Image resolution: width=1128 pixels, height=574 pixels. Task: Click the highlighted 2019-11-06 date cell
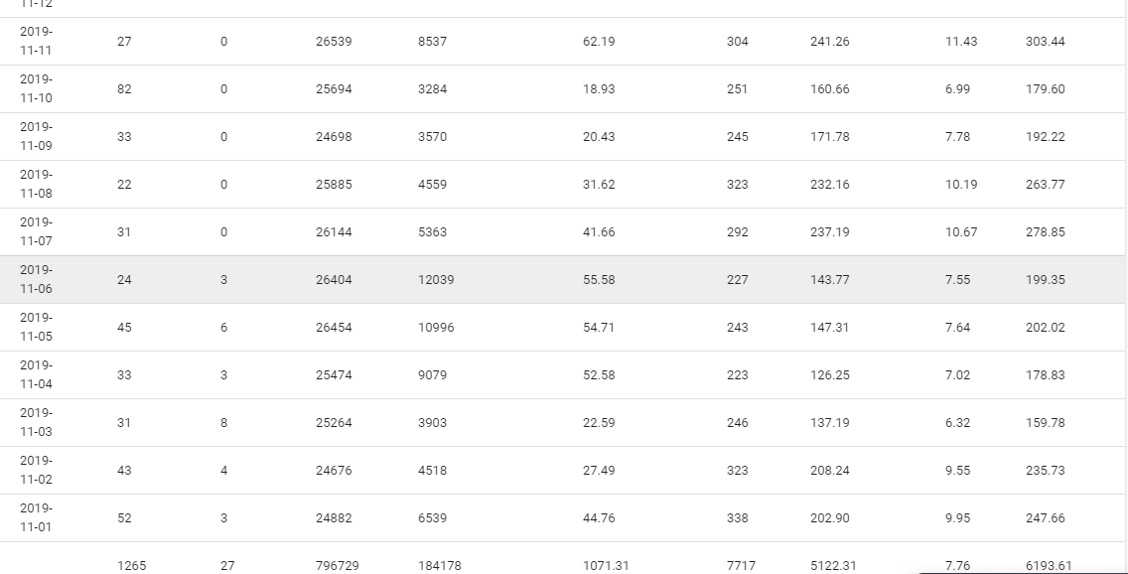36,279
